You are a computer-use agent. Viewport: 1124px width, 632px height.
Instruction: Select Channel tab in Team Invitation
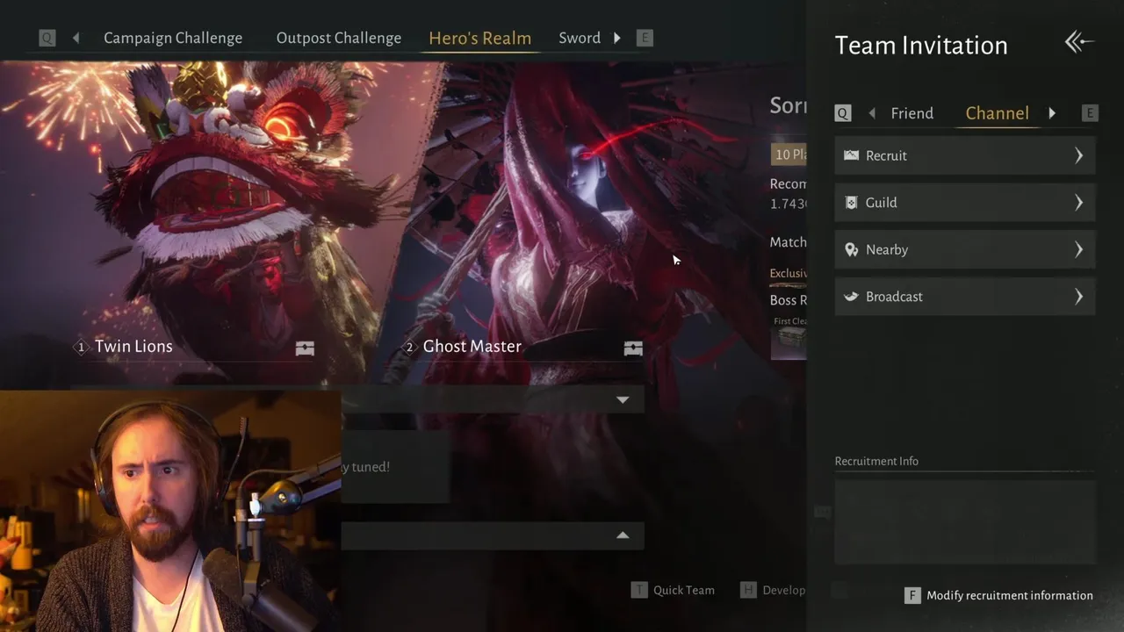click(x=997, y=113)
